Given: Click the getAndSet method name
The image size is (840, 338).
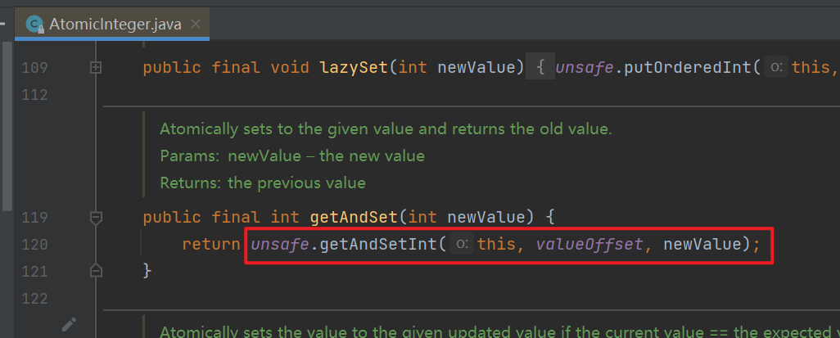Looking at the screenshot, I should tap(353, 218).
